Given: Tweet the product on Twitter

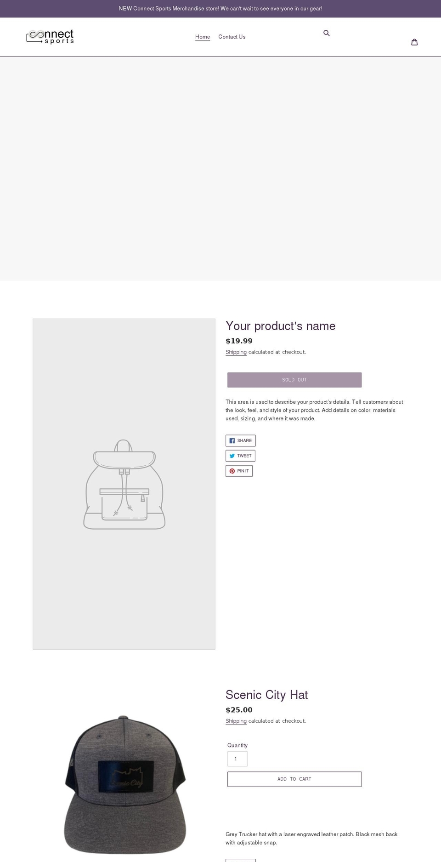Looking at the screenshot, I should coord(240,456).
